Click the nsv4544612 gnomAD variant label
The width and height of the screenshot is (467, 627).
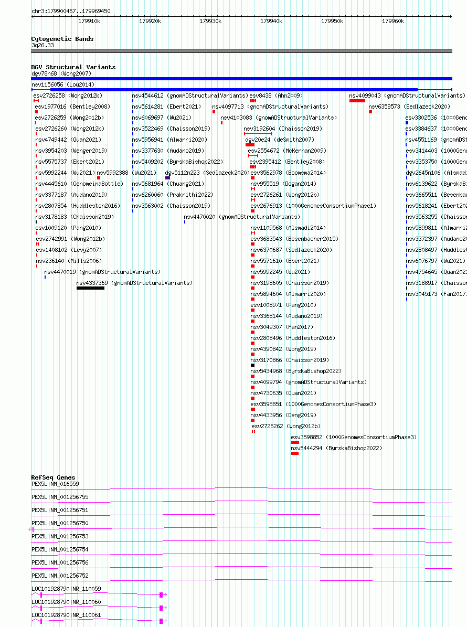[190, 96]
